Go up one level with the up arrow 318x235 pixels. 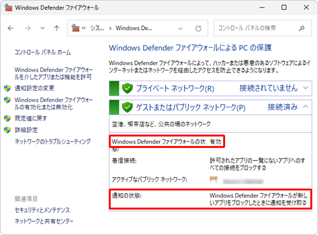(x=57, y=28)
